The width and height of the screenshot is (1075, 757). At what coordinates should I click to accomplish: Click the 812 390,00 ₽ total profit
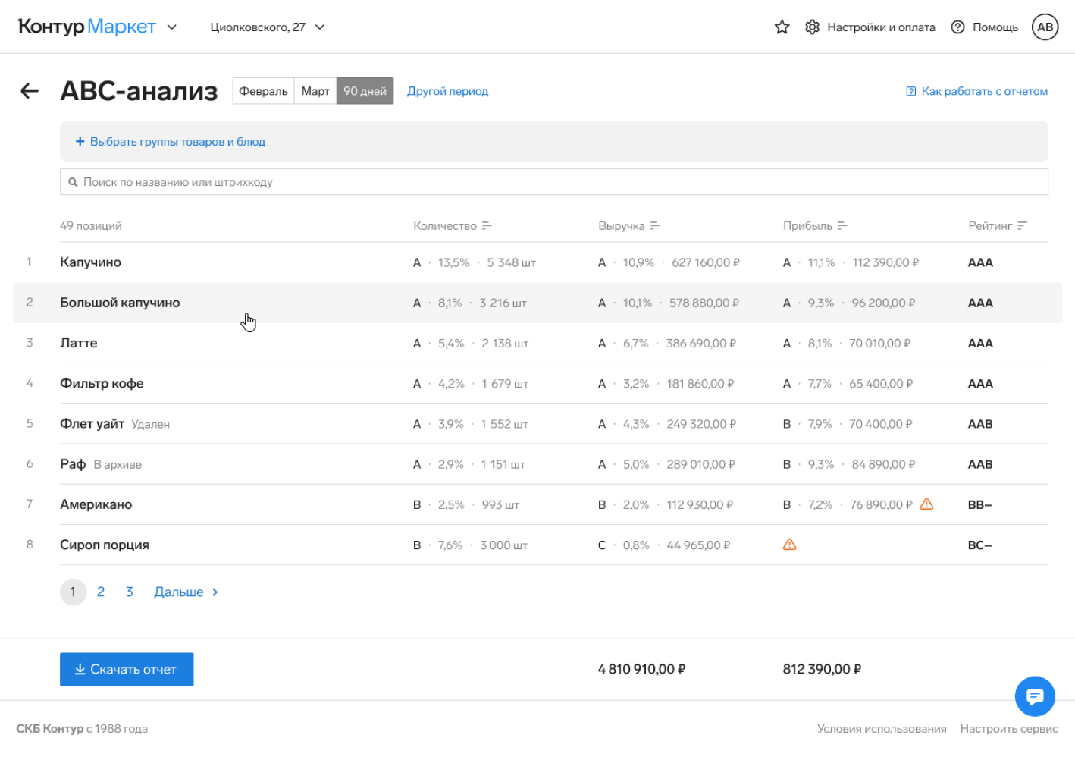(823, 669)
